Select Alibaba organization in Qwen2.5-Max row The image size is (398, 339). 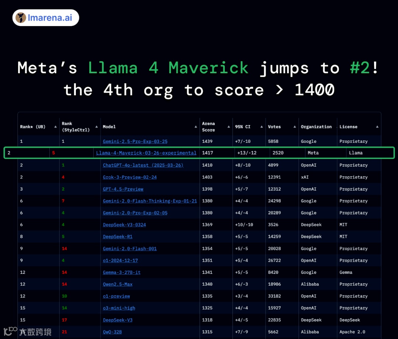point(310,285)
